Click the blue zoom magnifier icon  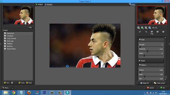[x=150, y=28]
